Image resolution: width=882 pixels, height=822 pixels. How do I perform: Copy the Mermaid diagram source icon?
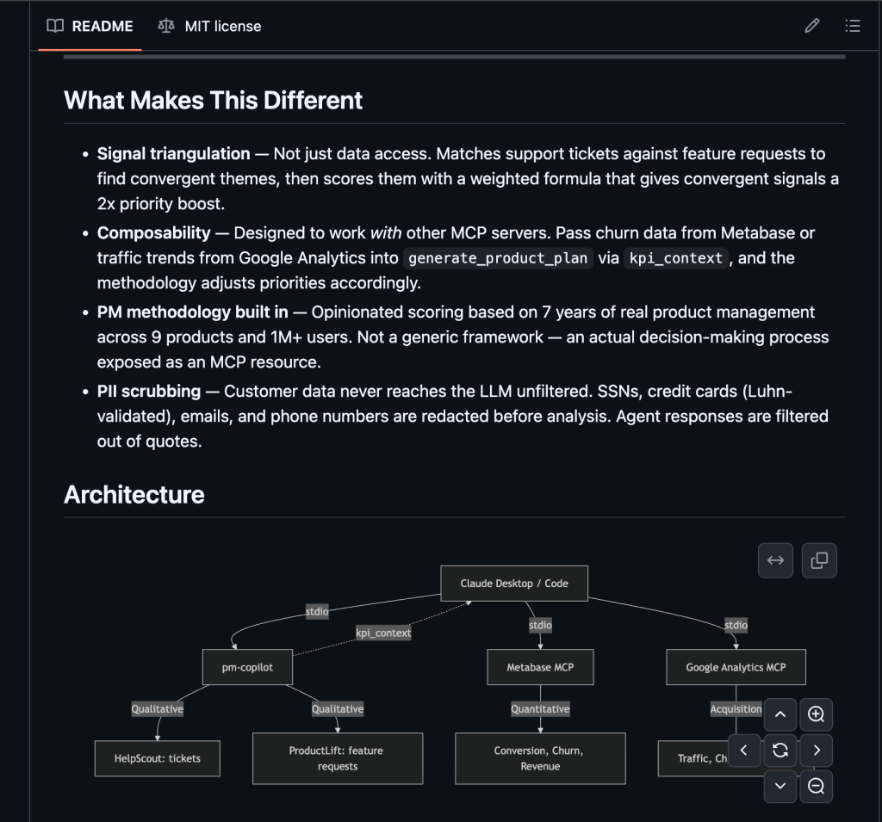(x=819, y=560)
